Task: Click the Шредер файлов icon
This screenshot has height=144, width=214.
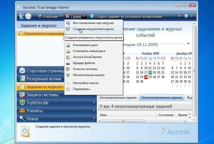Action: pos(68,63)
